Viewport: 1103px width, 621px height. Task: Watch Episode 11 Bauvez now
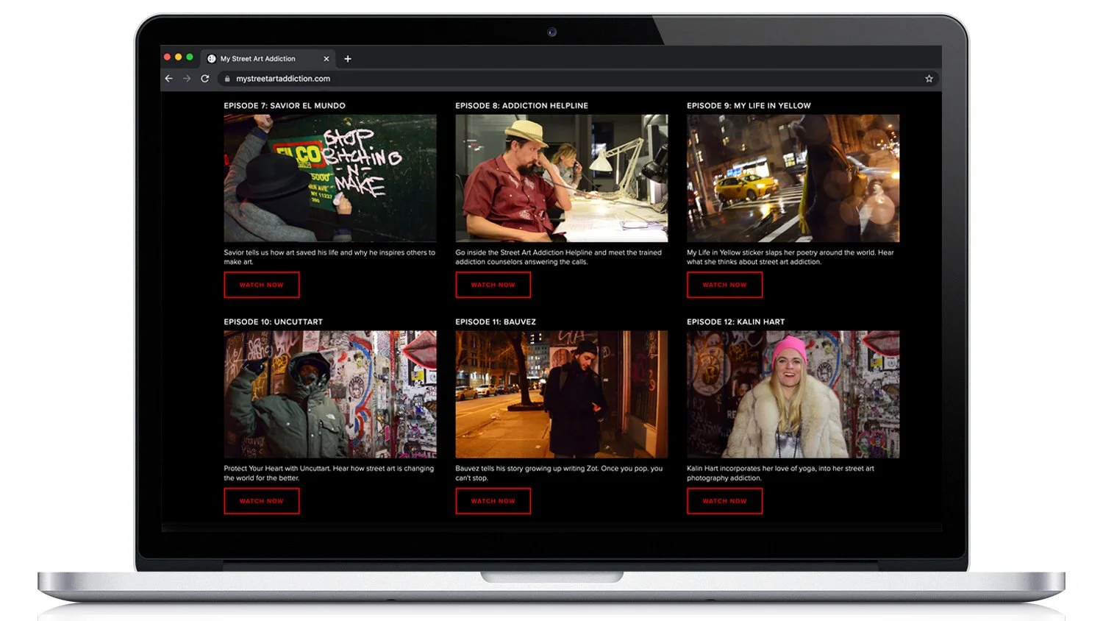[x=493, y=501]
